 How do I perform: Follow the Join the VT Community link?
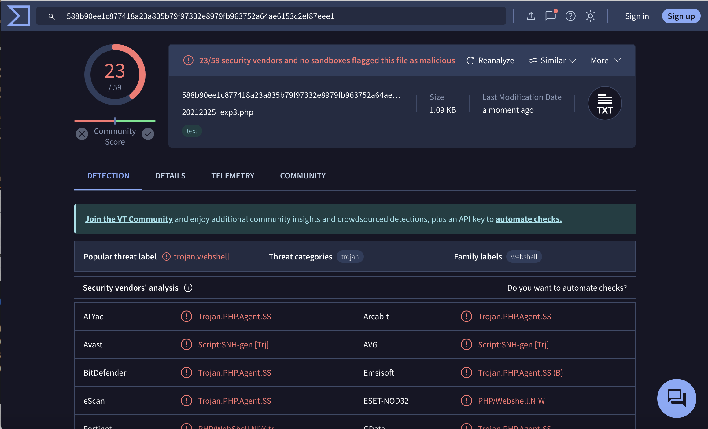pos(129,219)
